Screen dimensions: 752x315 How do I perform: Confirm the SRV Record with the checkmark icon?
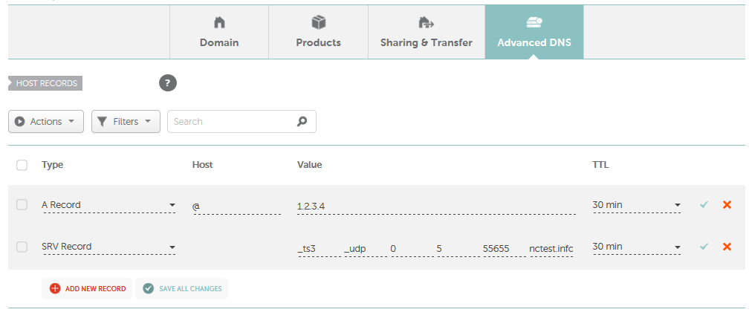coord(704,247)
